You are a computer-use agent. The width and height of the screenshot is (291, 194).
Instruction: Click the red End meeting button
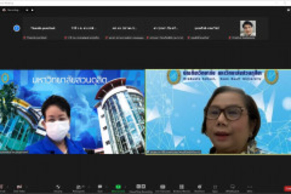287,189
